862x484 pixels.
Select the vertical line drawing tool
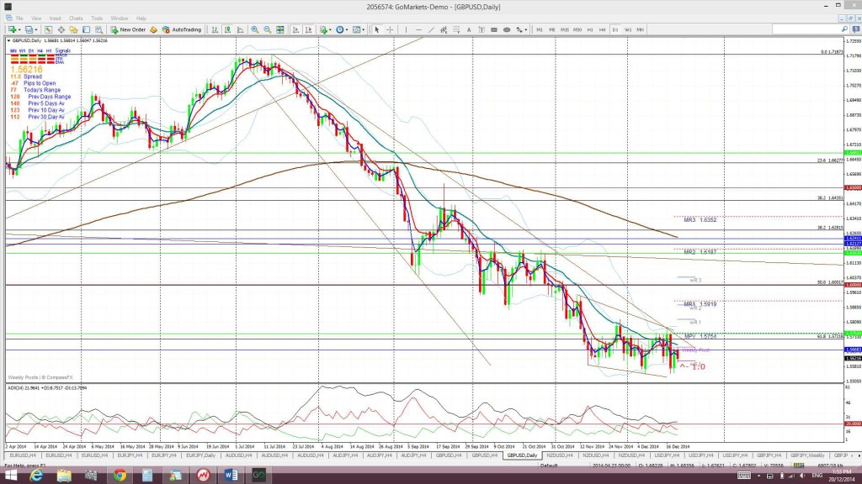click(406, 29)
